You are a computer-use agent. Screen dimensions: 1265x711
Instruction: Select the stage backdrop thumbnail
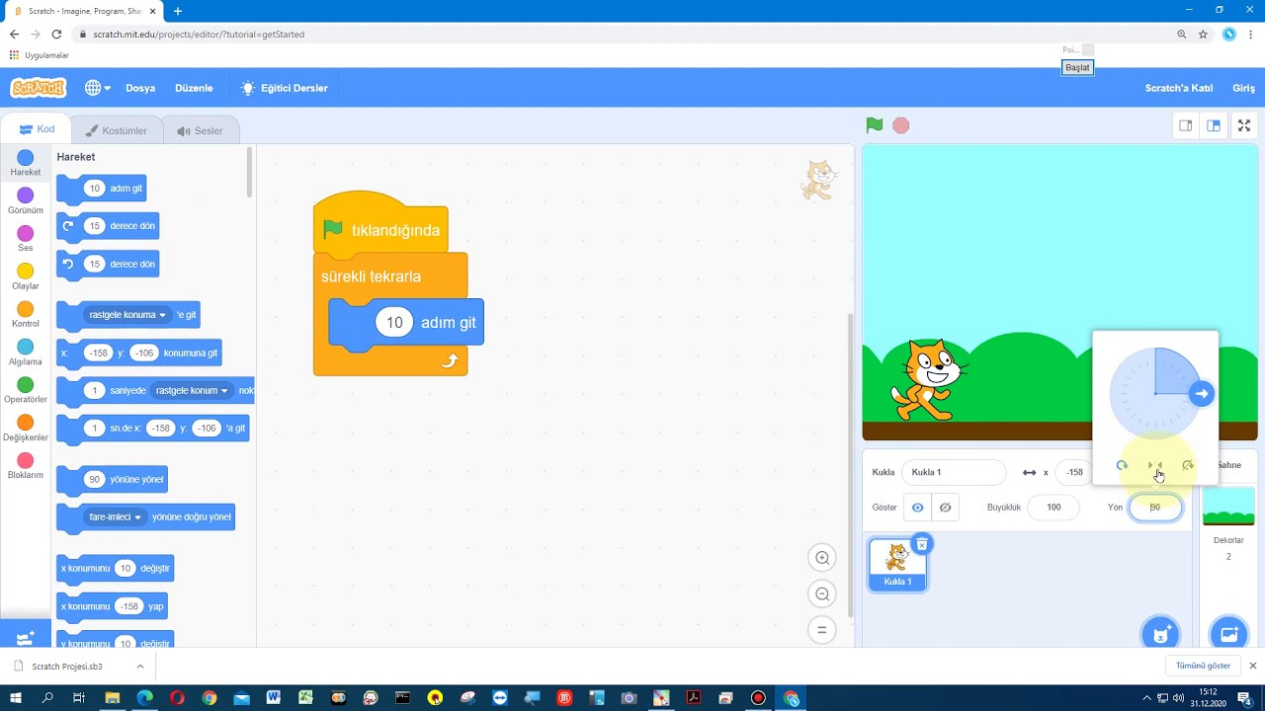(1228, 508)
